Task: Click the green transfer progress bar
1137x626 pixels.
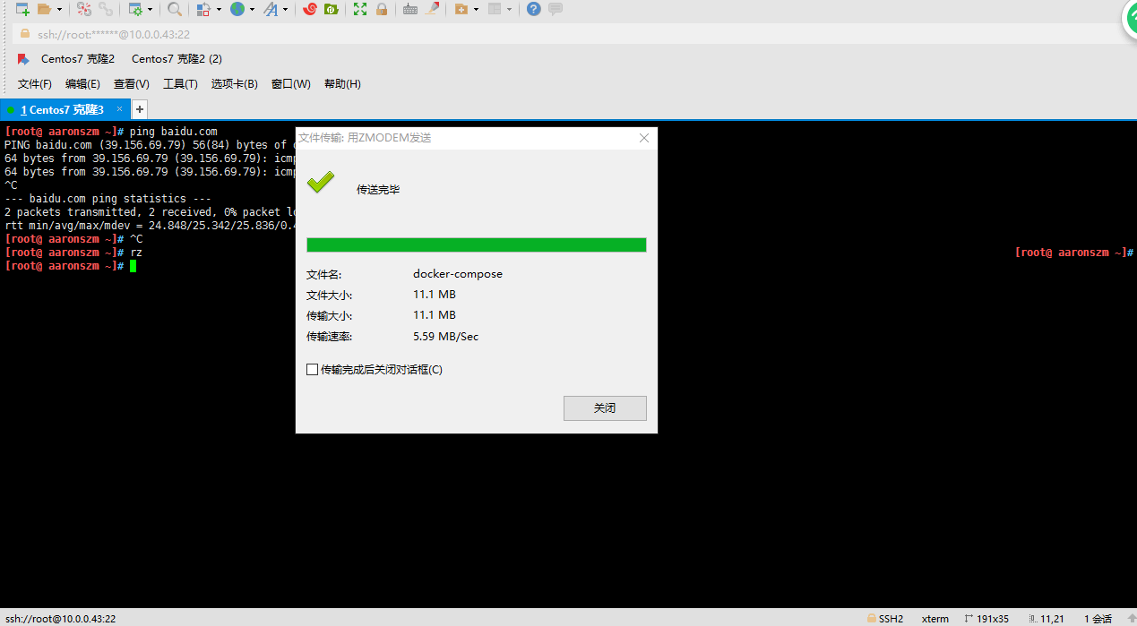Action: 477,245
